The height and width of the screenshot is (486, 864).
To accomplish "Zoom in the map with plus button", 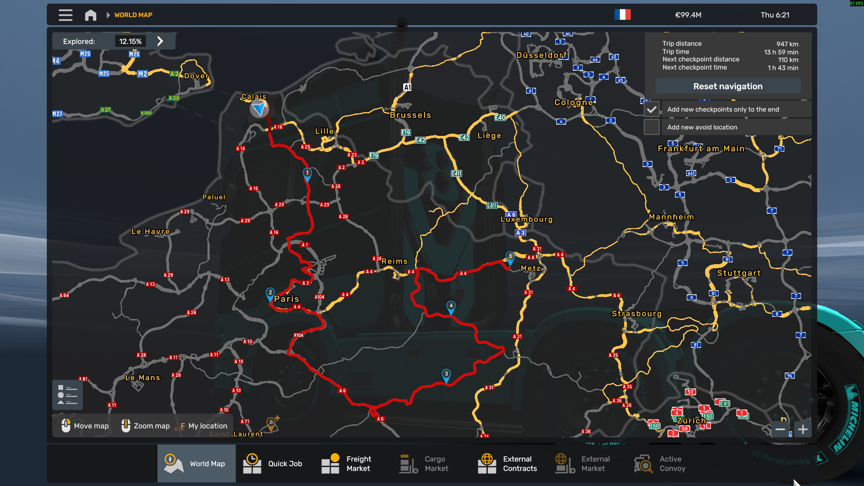I will (803, 429).
